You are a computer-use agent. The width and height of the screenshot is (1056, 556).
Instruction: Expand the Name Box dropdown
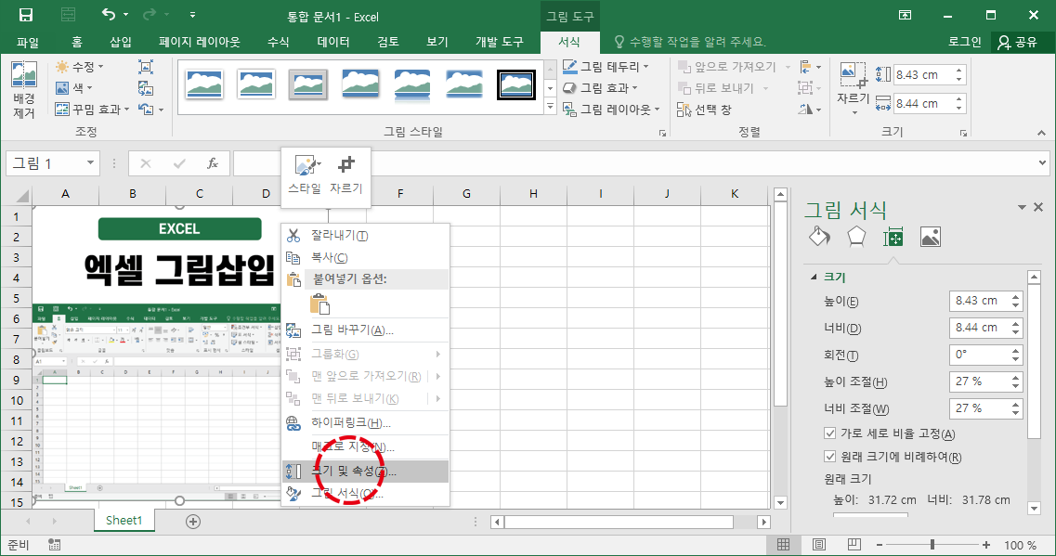coord(90,163)
